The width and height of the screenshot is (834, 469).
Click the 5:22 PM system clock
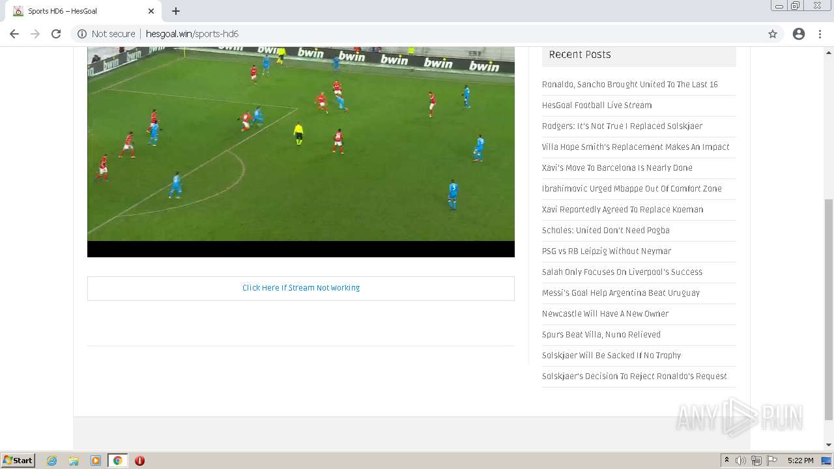click(800, 461)
